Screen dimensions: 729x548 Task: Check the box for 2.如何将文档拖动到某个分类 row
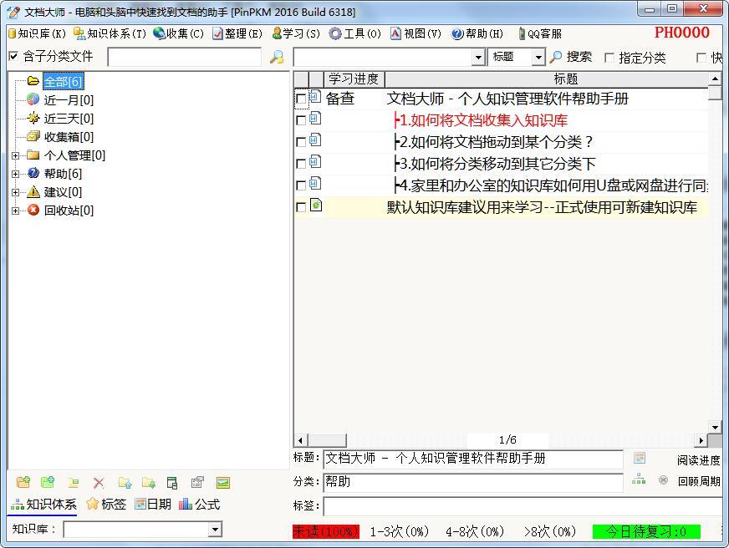(301, 142)
